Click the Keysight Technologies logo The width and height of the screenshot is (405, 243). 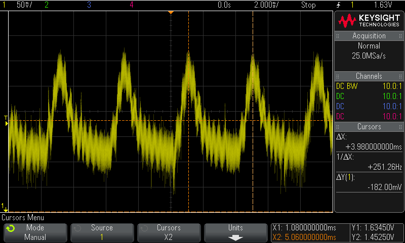click(370, 20)
